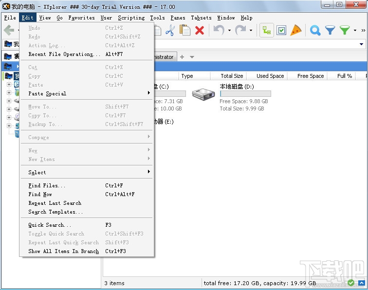
Task: Choose Find Now menu entry
Action: [87, 194]
